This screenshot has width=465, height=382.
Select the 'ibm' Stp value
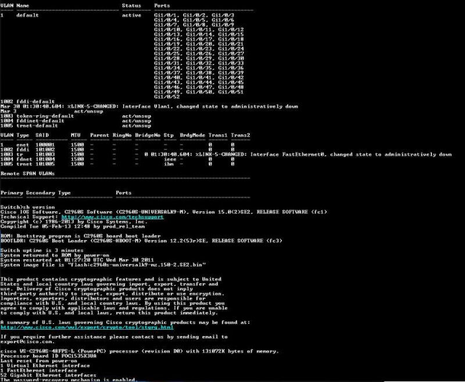pos(169,164)
